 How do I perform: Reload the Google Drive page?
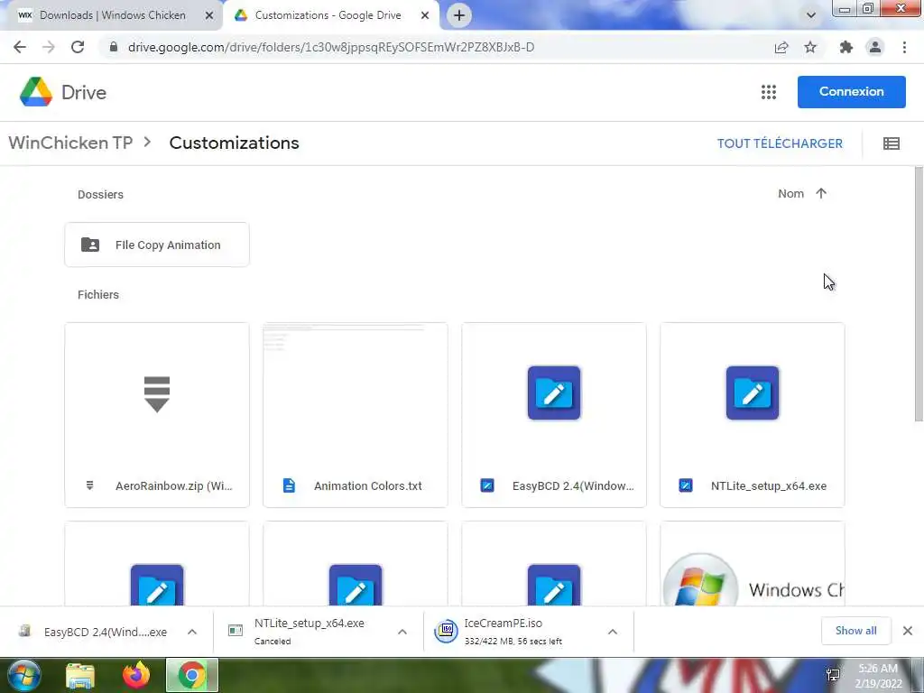[x=78, y=47]
